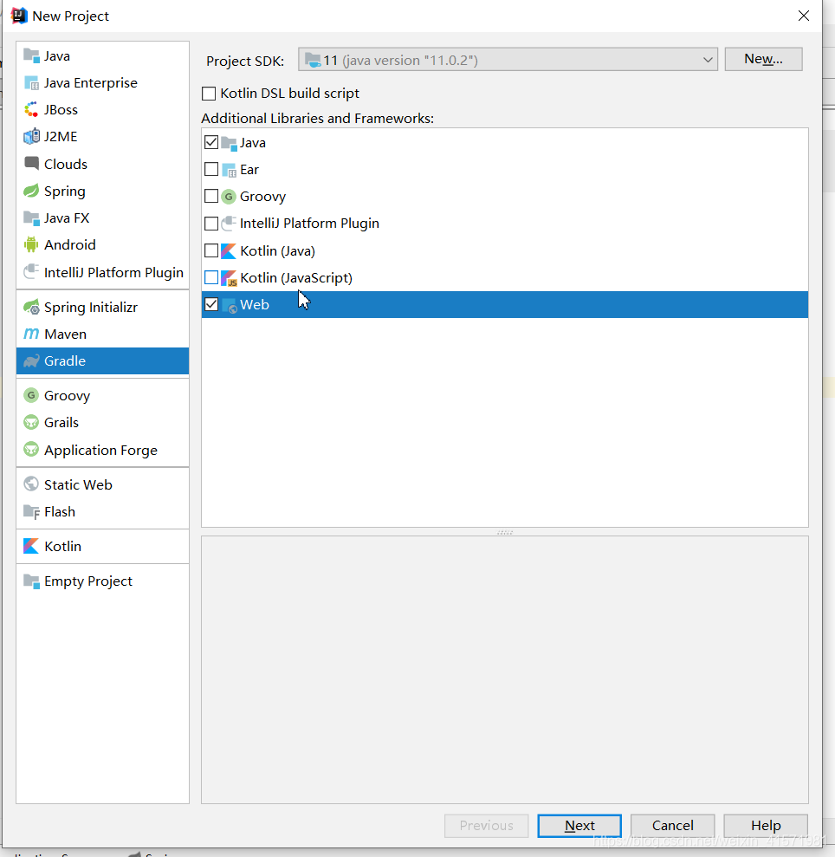The height and width of the screenshot is (857, 835).
Task: Uncheck the Java framework checkbox
Action: tap(211, 142)
